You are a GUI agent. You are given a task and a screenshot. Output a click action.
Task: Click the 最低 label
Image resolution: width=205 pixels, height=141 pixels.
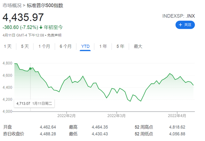[x=73, y=134]
